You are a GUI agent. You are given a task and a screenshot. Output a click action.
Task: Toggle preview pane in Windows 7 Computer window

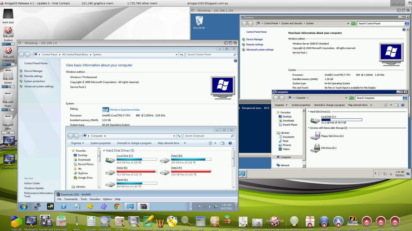(x=222, y=143)
